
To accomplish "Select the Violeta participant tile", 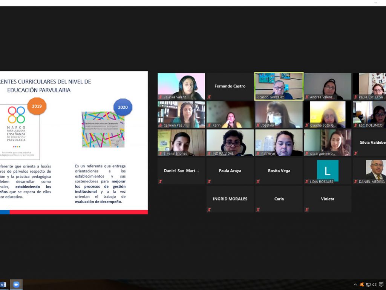I will click(x=328, y=199).
